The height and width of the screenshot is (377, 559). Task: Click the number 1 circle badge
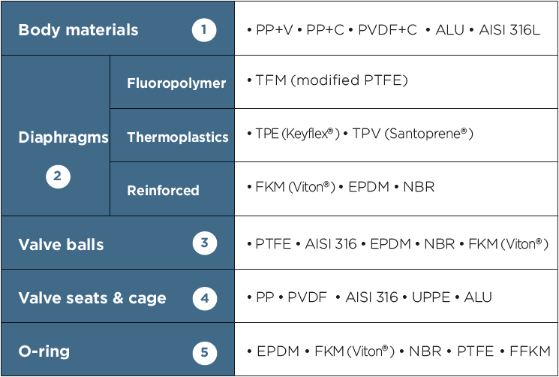pos(203,30)
